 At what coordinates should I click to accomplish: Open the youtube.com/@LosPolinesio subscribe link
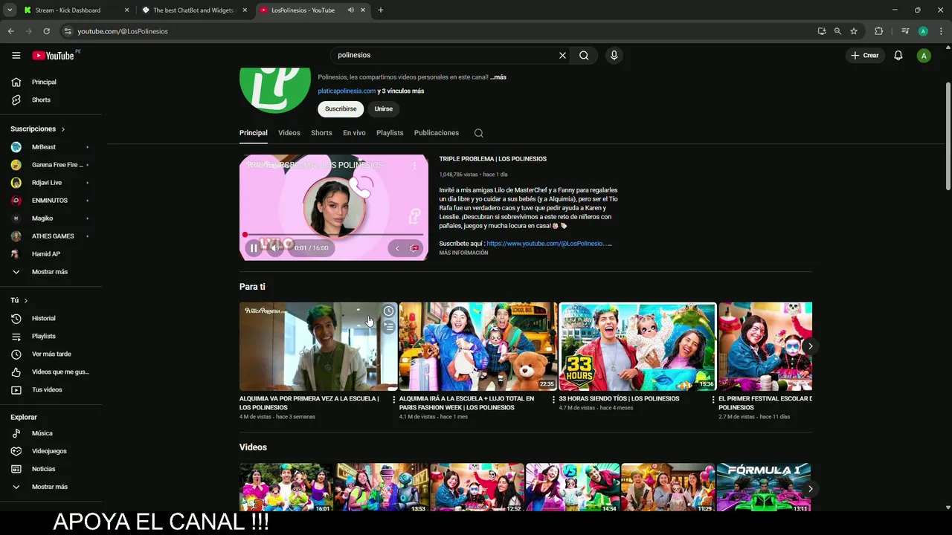click(x=548, y=244)
